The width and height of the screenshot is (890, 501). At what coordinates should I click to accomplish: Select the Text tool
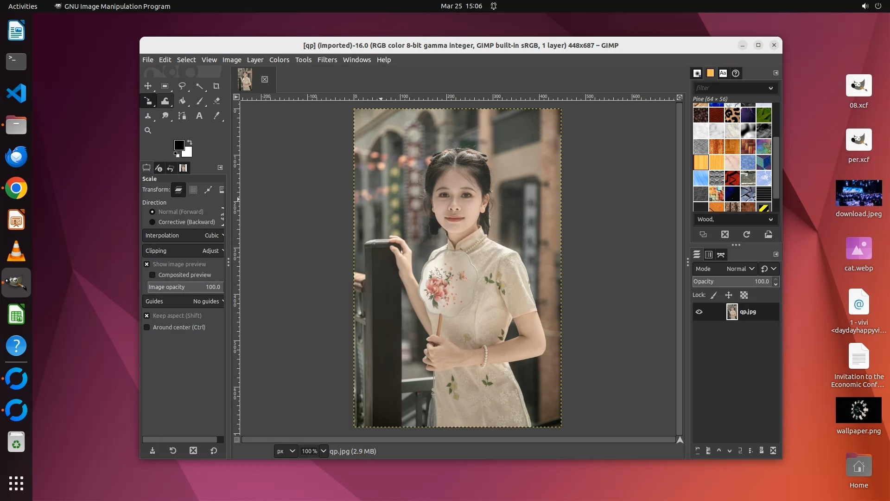[199, 116]
